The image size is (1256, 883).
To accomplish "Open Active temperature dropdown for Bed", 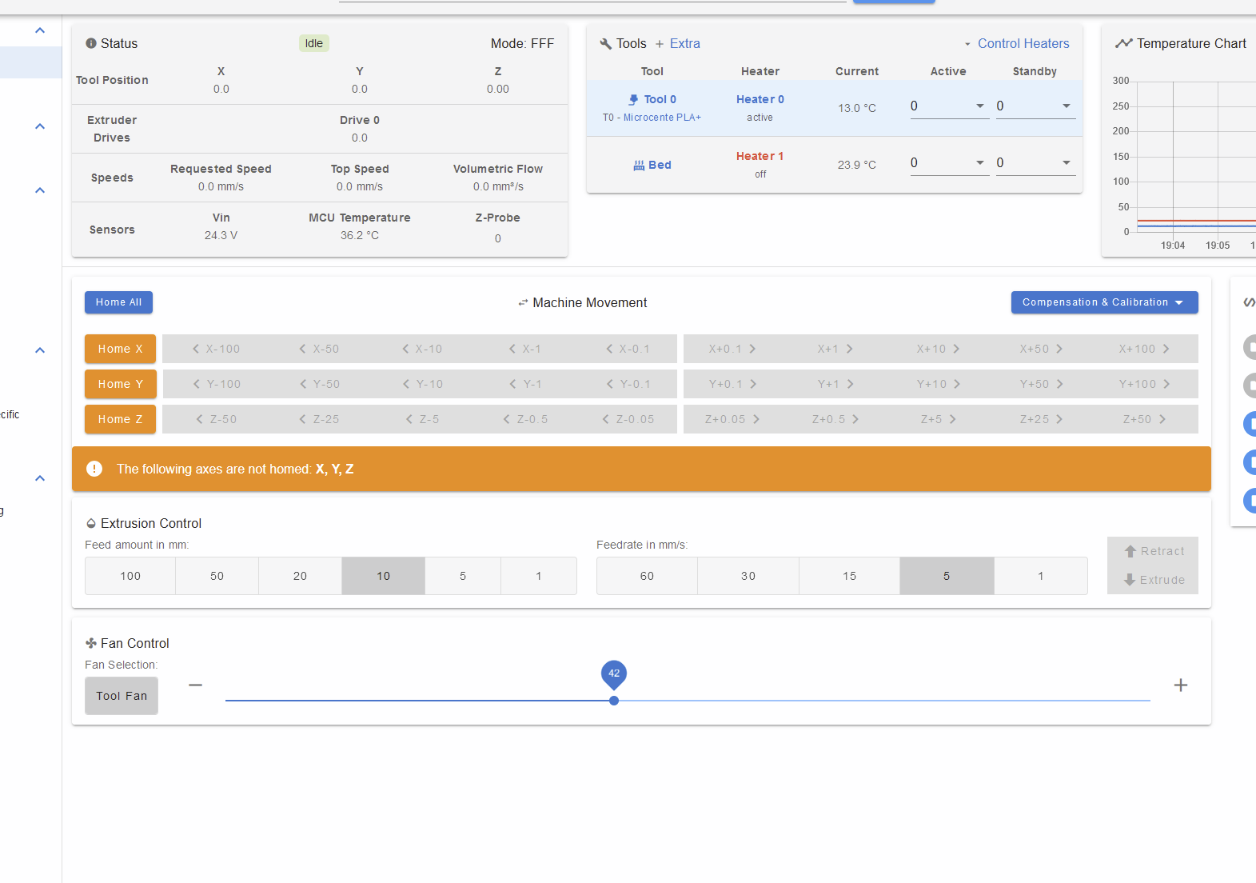I will pos(980,162).
